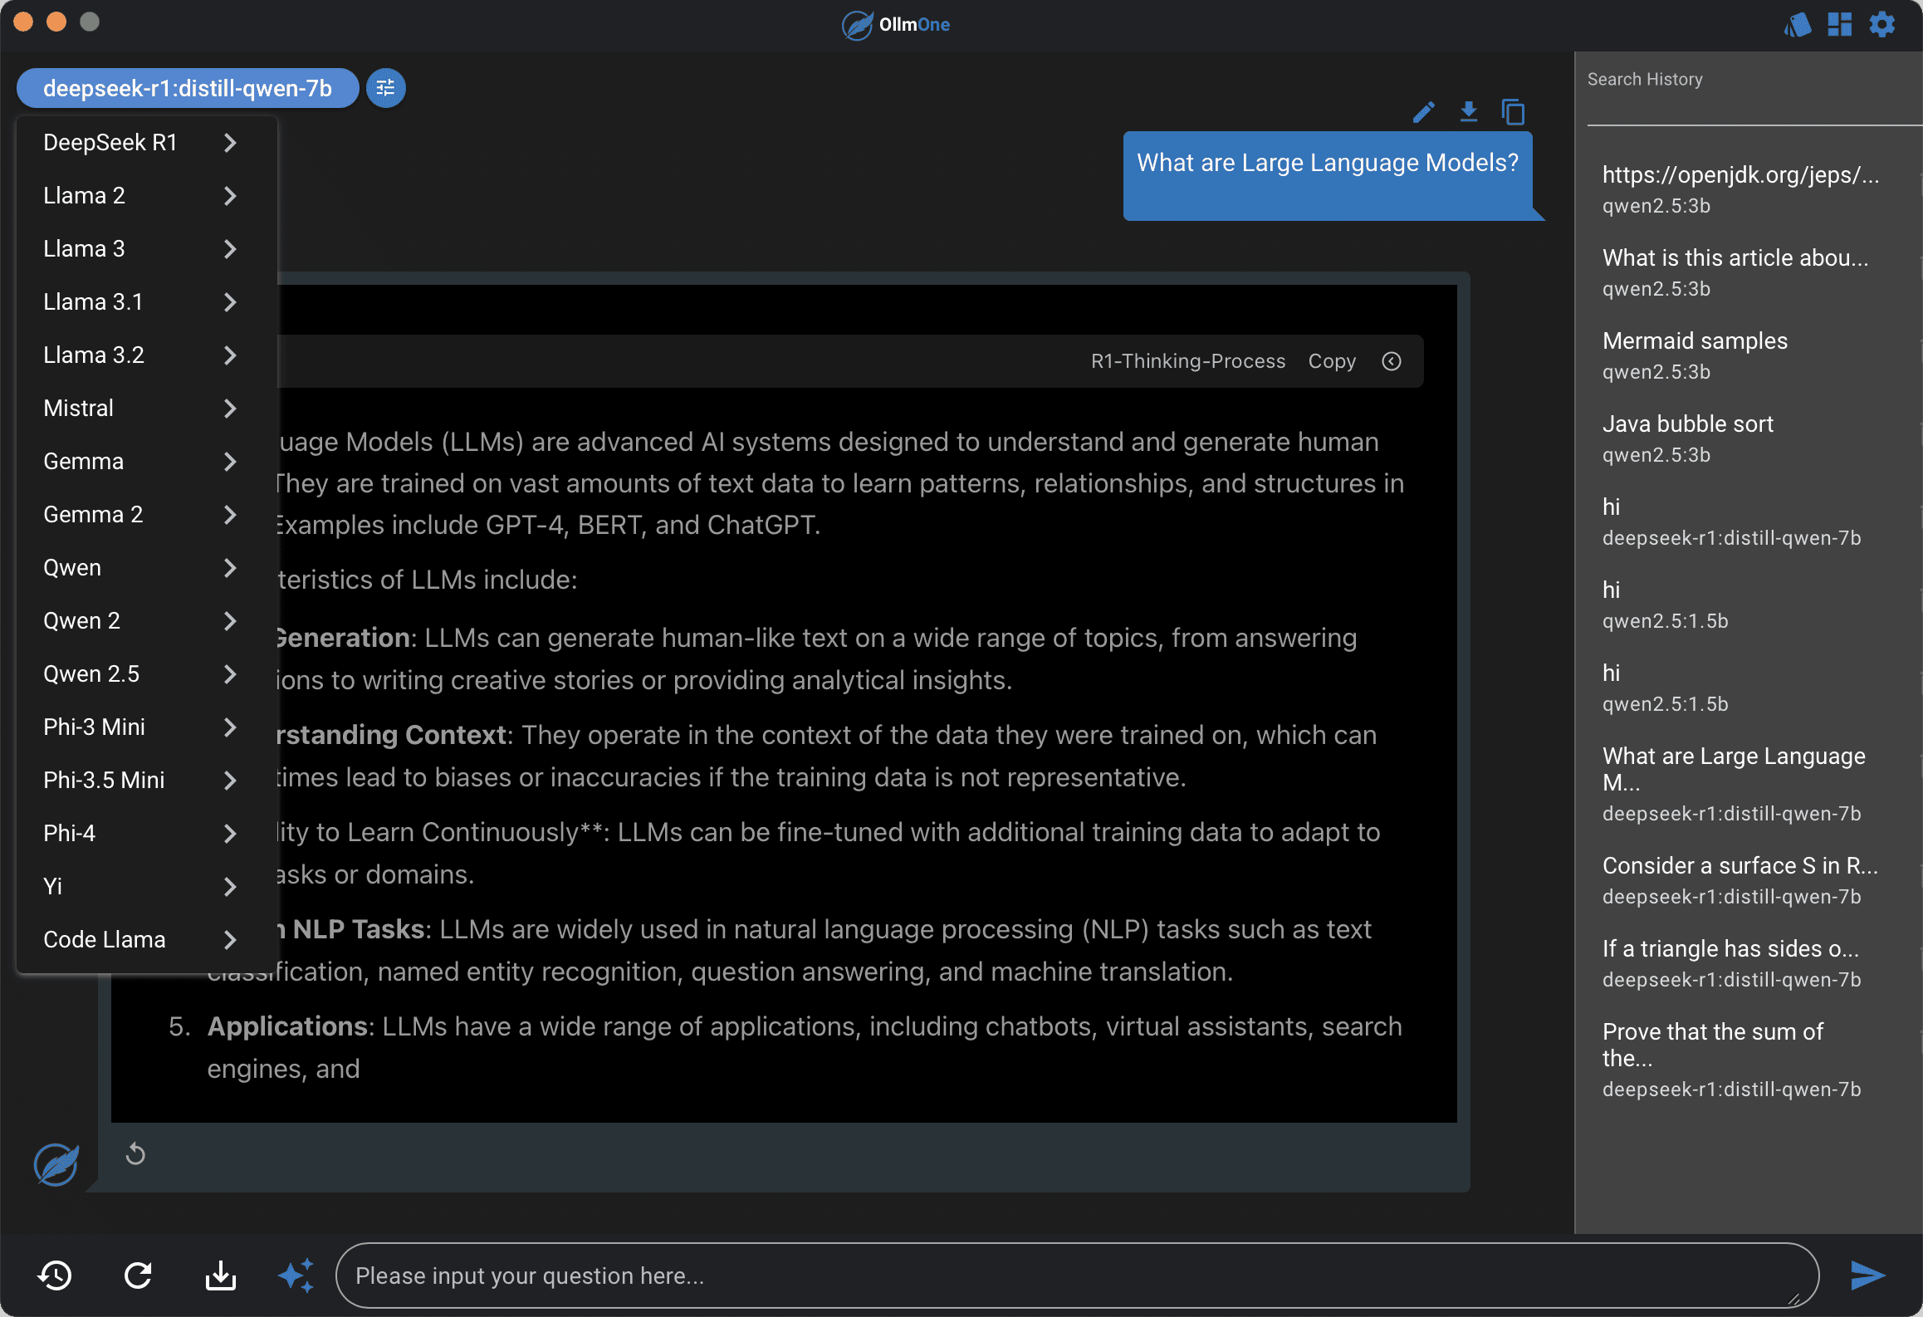The image size is (1923, 1317).
Task: Click the regenerate response icon below answer
Action: (135, 1153)
